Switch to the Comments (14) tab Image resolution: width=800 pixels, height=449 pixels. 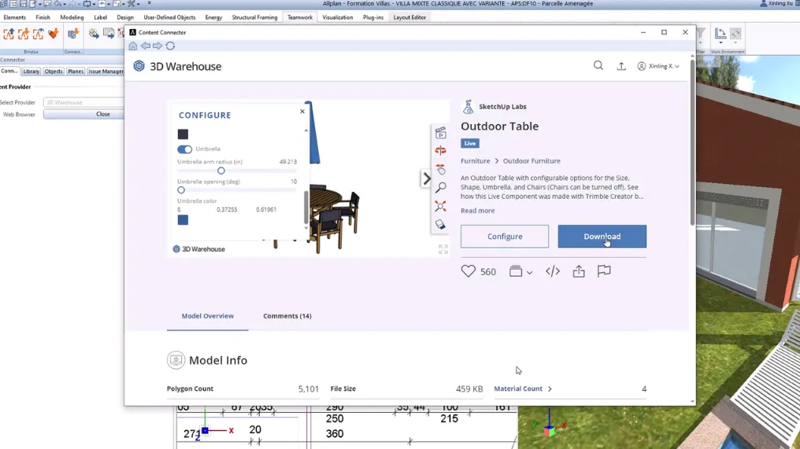click(287, 316)
